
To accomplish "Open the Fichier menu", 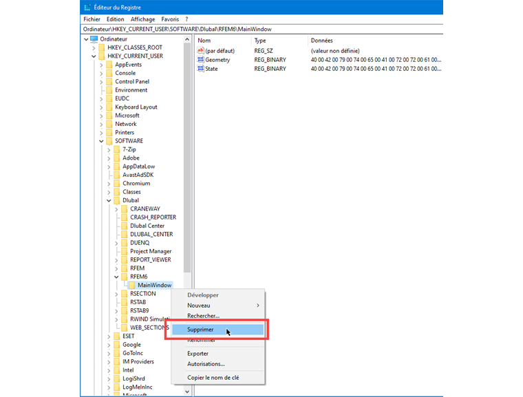I will click(92, 19).
